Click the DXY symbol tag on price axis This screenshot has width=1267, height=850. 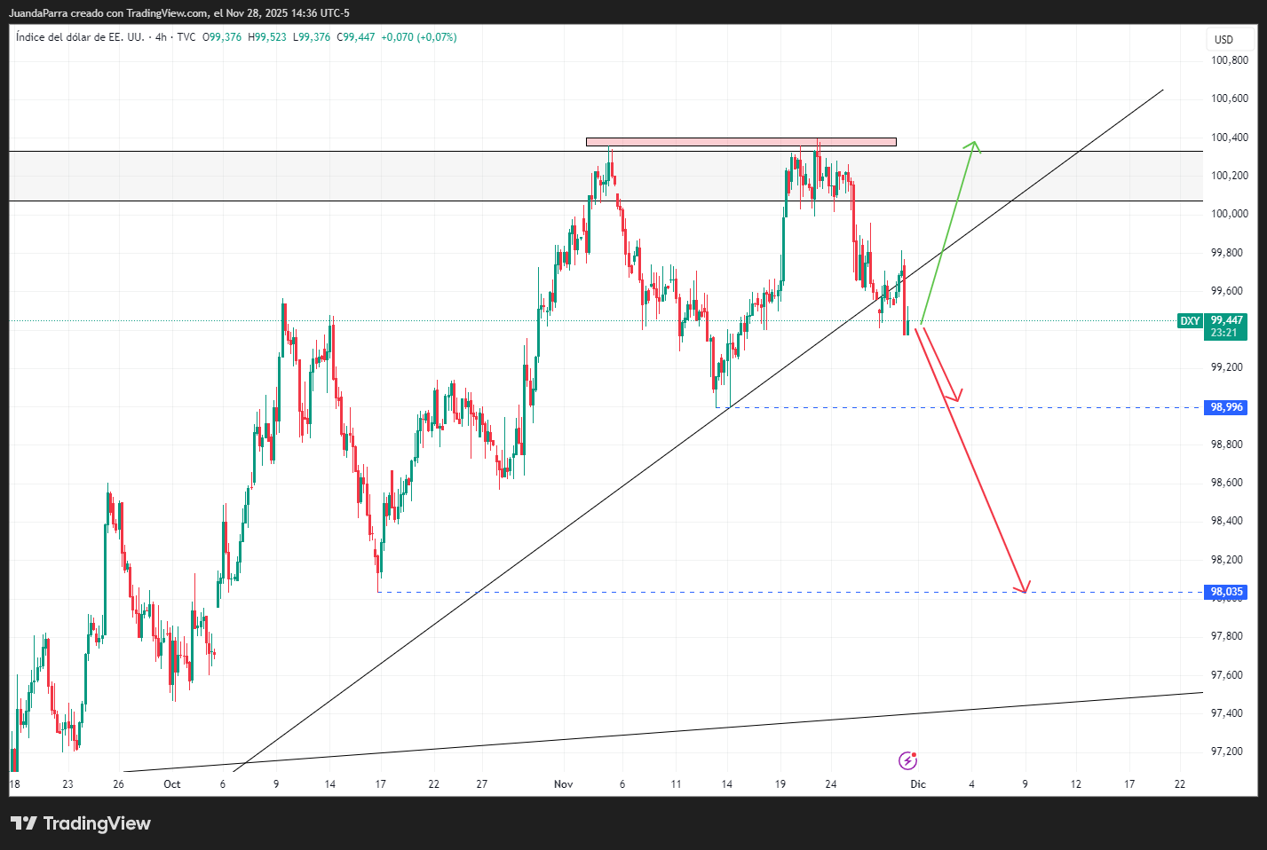[1189, 321]
